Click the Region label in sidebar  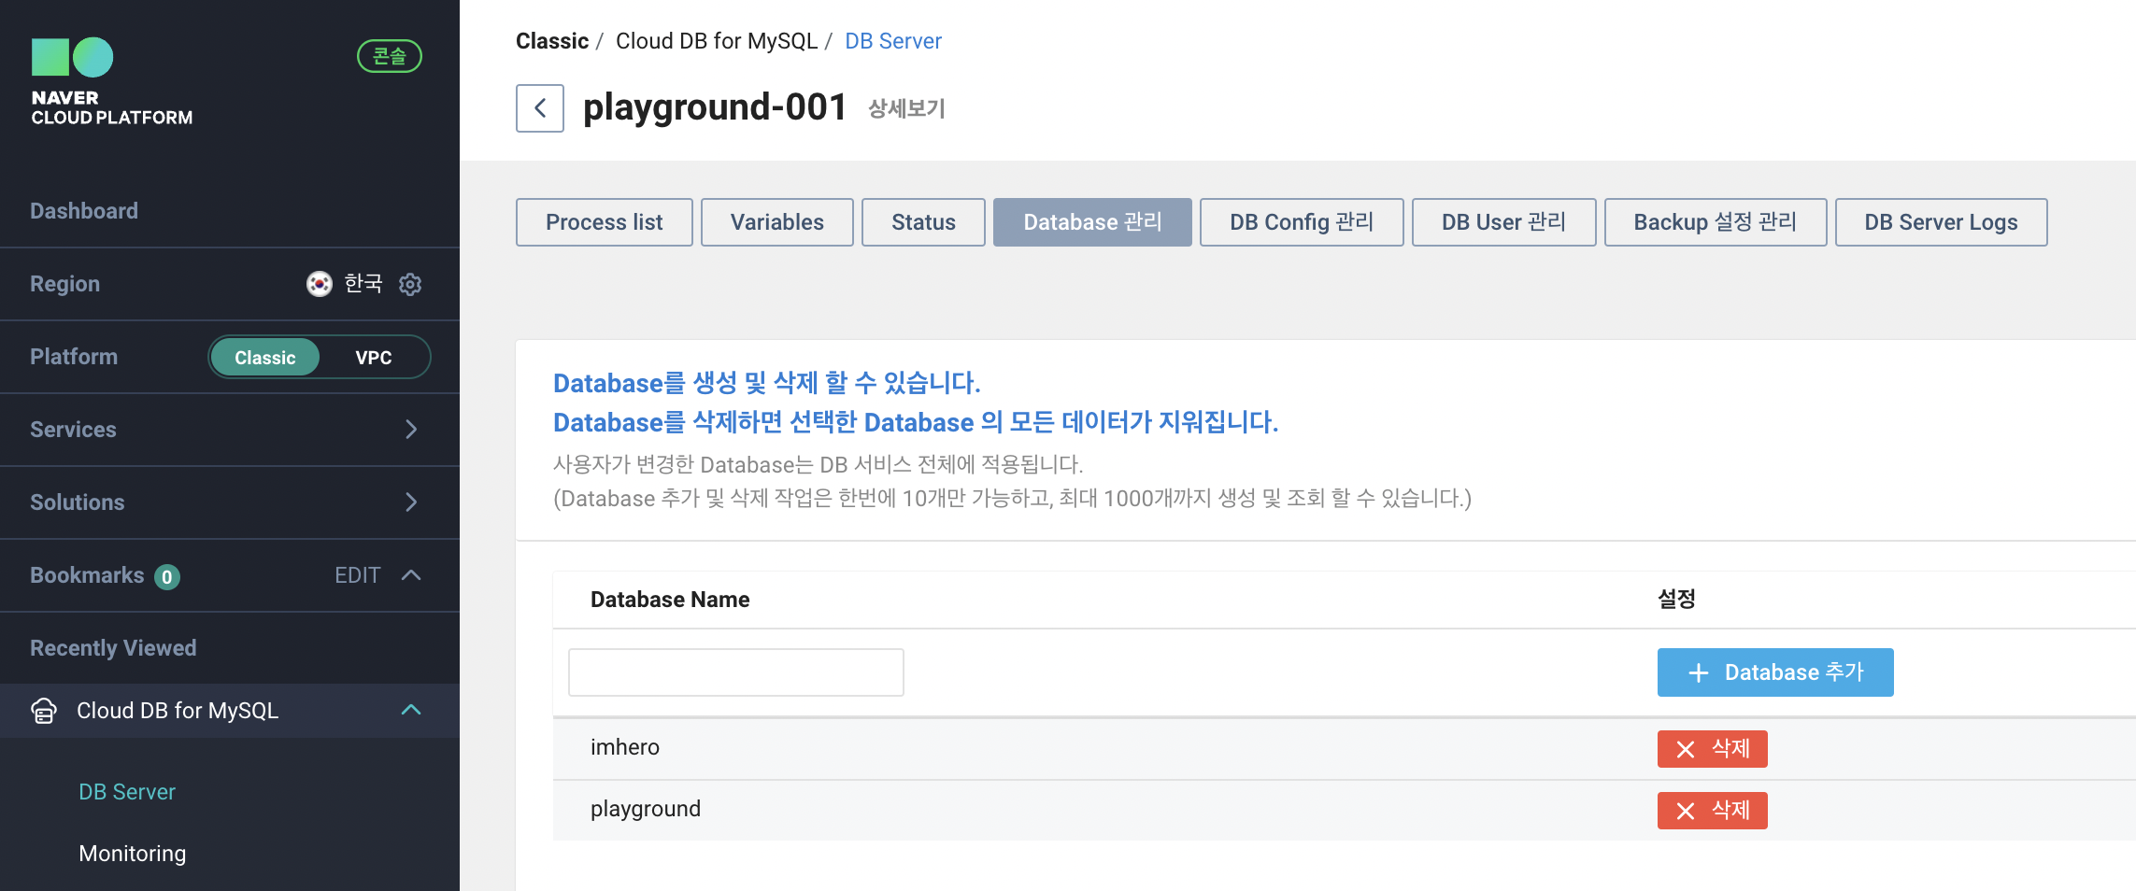click(64, 284)
